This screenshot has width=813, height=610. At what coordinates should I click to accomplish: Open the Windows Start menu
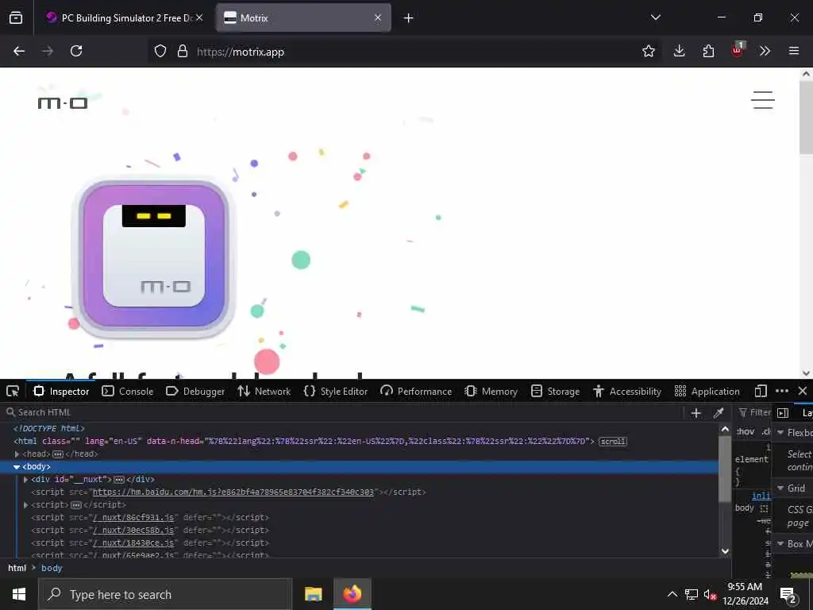click(19, 594)
